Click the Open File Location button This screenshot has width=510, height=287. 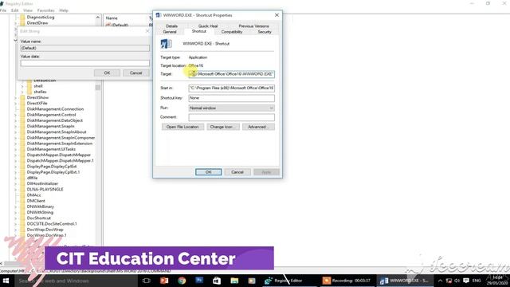click(182, 127)
